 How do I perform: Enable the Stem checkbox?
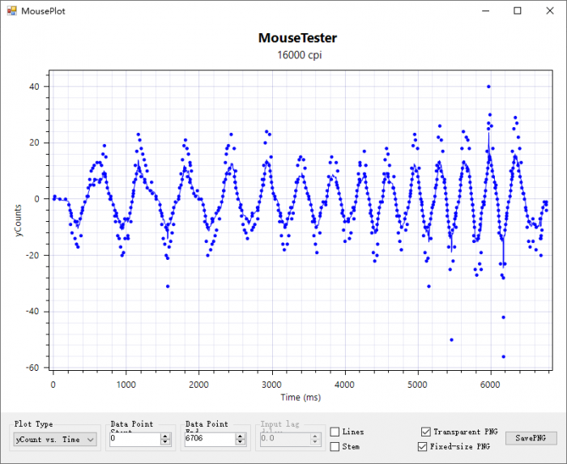[335, 446]
